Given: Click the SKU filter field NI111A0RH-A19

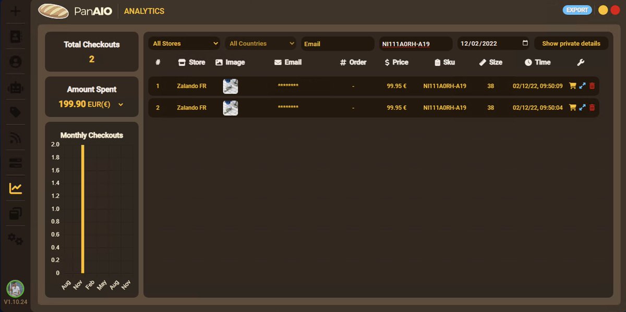Looking at the screenshot, I should pos(416,44).
